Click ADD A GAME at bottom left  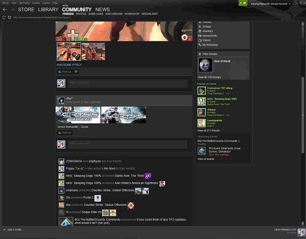click(13, 230)
